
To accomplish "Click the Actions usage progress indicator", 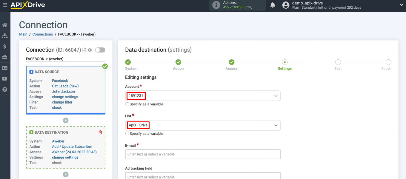I will (x=237, y=5).
